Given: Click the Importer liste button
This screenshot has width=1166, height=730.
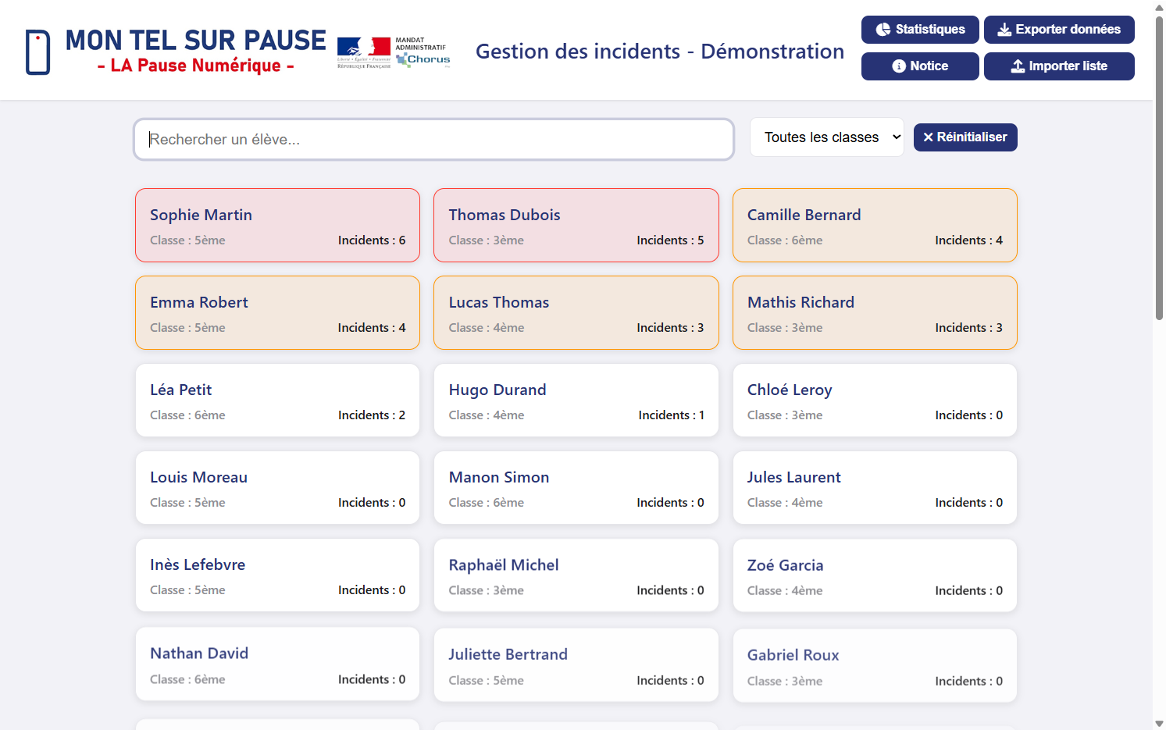Looking at the screenshot, I should [x=1059, y=66].
